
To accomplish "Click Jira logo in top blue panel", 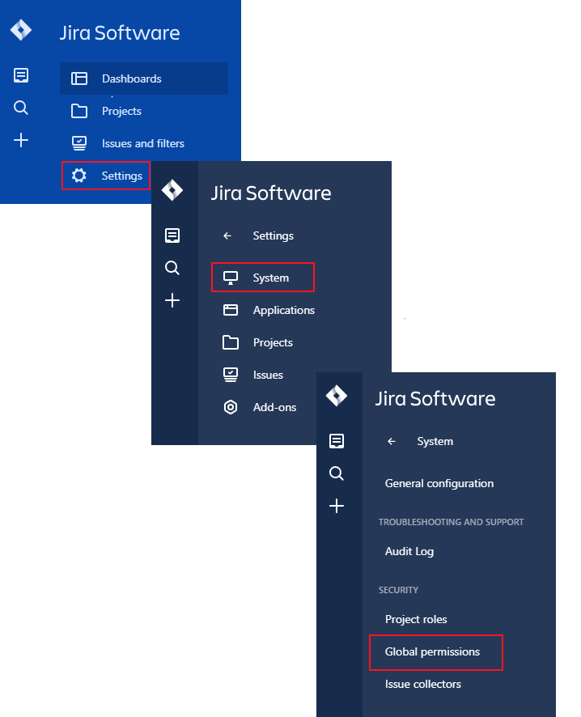I will 21,31.
